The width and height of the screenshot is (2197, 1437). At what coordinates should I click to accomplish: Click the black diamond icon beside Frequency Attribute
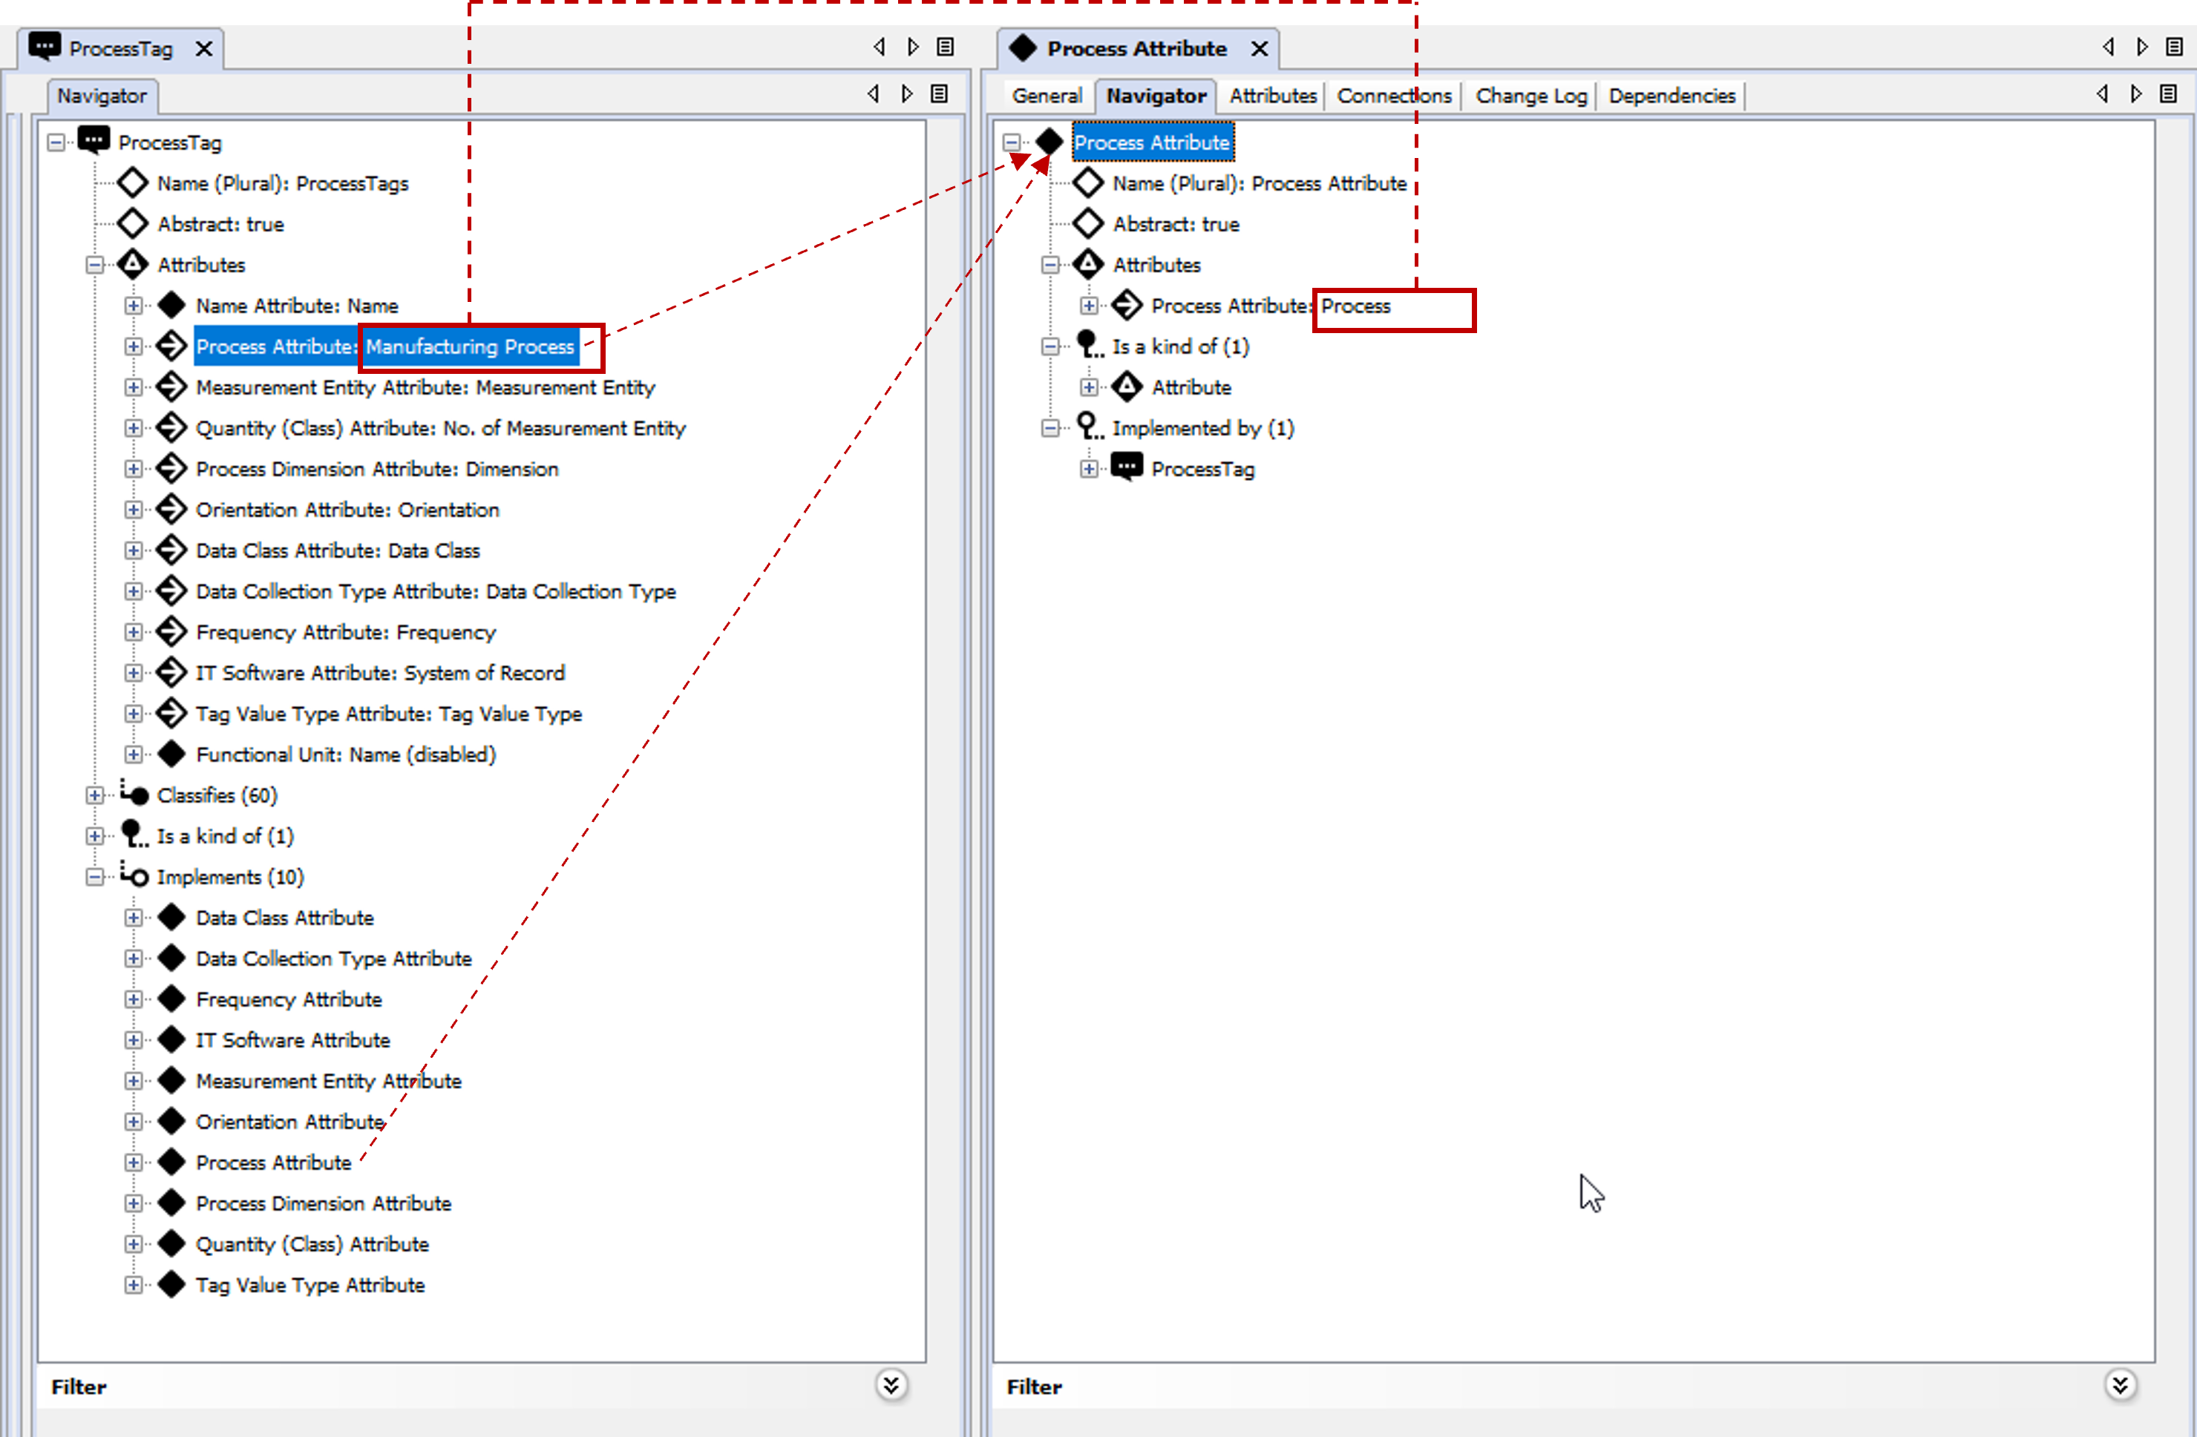coord(171,999)
